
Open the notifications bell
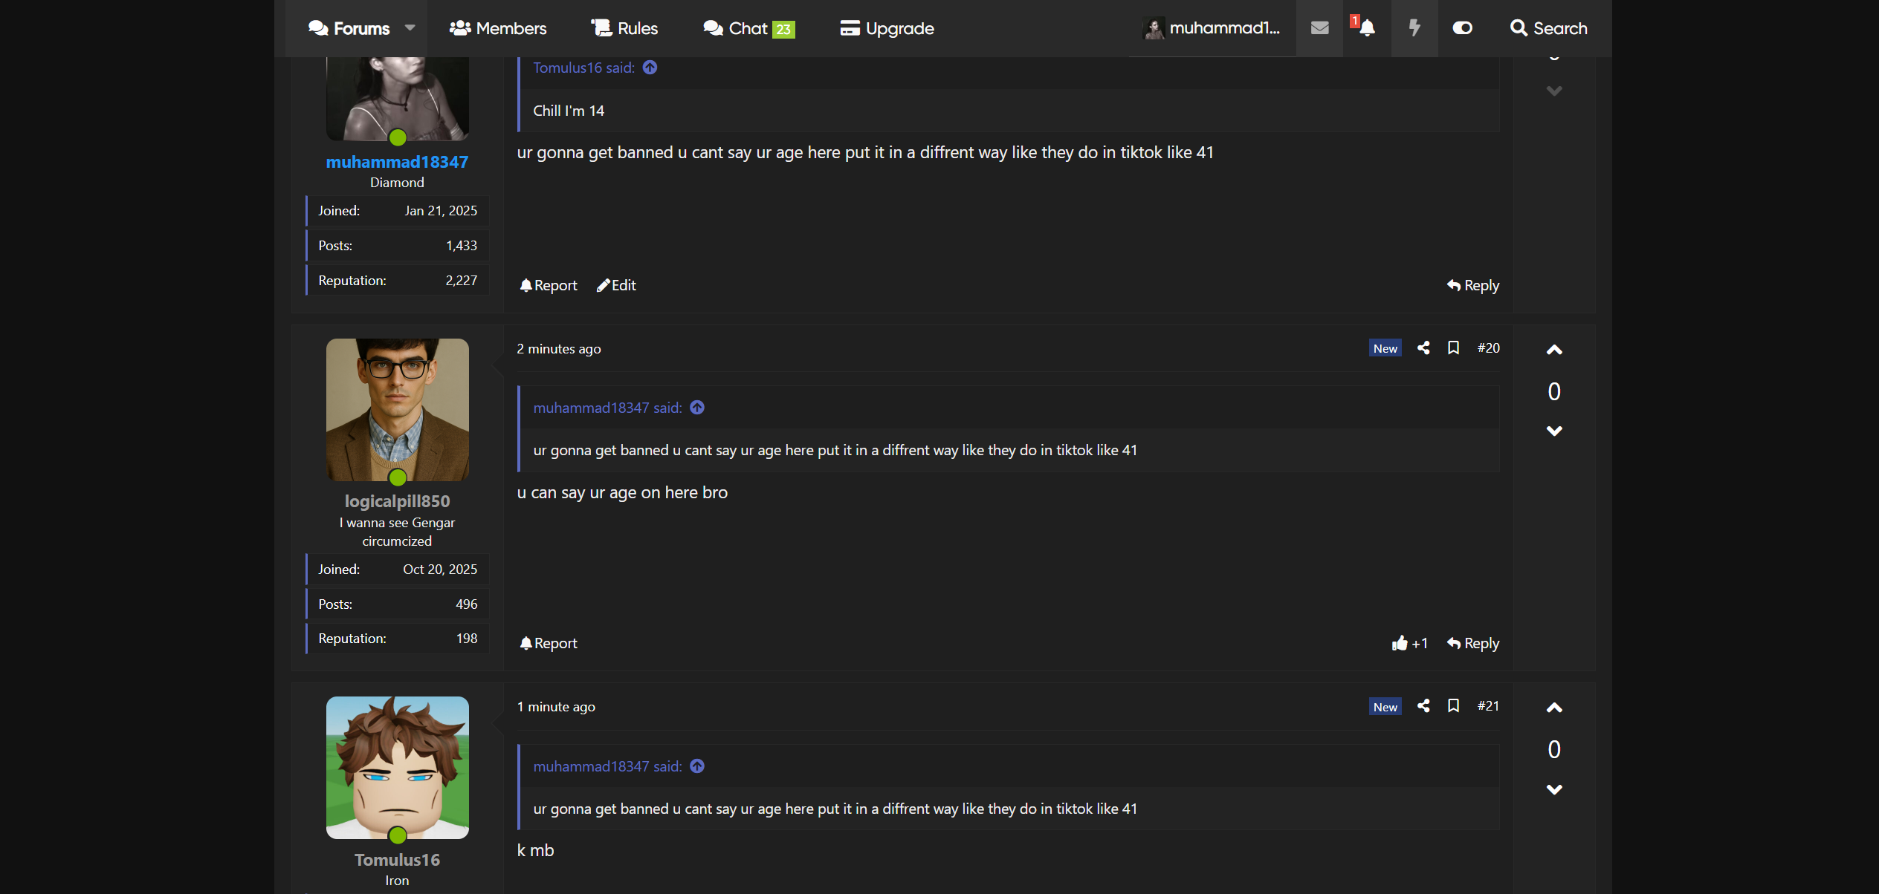pos(1366,28)
